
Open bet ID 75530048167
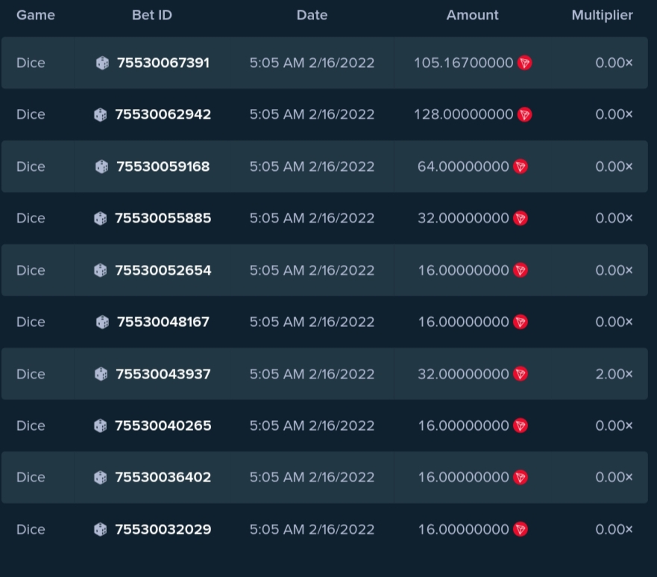163,322
